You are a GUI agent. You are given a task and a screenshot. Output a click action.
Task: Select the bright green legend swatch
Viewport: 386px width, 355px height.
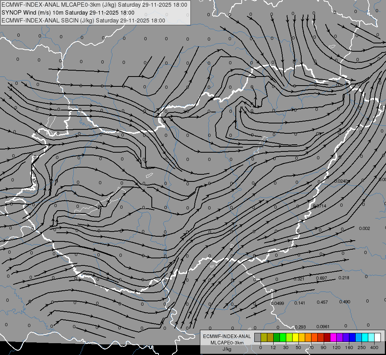coord(283,337)
